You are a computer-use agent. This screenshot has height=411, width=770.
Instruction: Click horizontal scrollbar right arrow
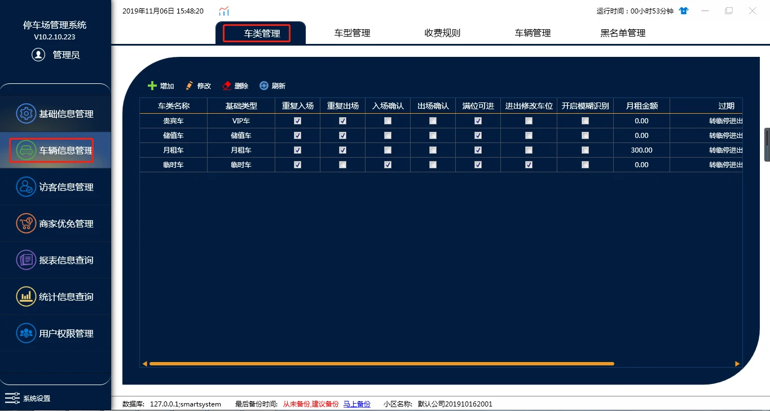737,364
